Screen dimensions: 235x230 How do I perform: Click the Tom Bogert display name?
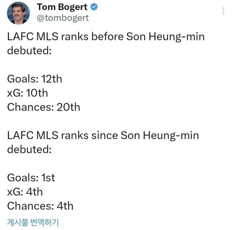(x=62, y=7)
